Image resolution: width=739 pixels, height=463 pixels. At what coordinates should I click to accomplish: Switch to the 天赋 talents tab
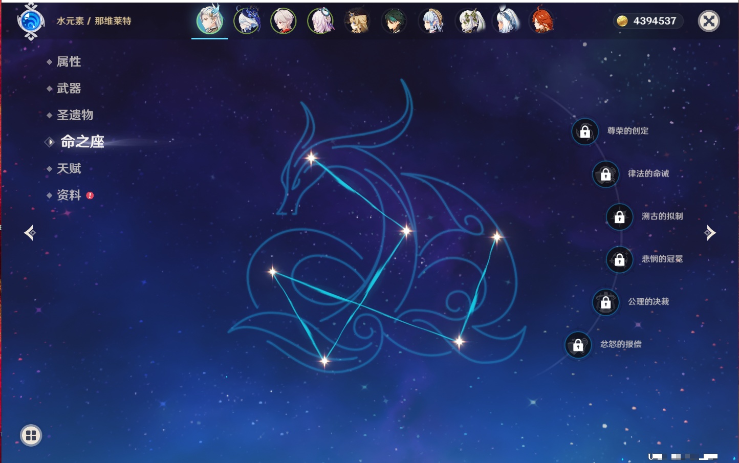[x=69, y=168]
